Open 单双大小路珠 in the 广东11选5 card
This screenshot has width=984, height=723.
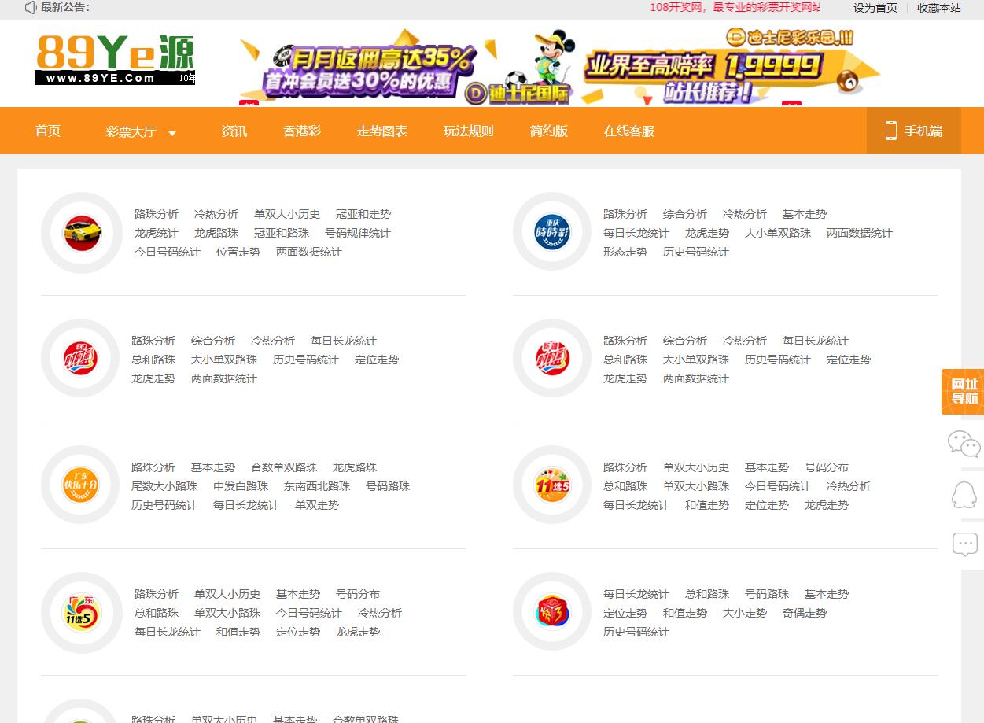point(227,613)
